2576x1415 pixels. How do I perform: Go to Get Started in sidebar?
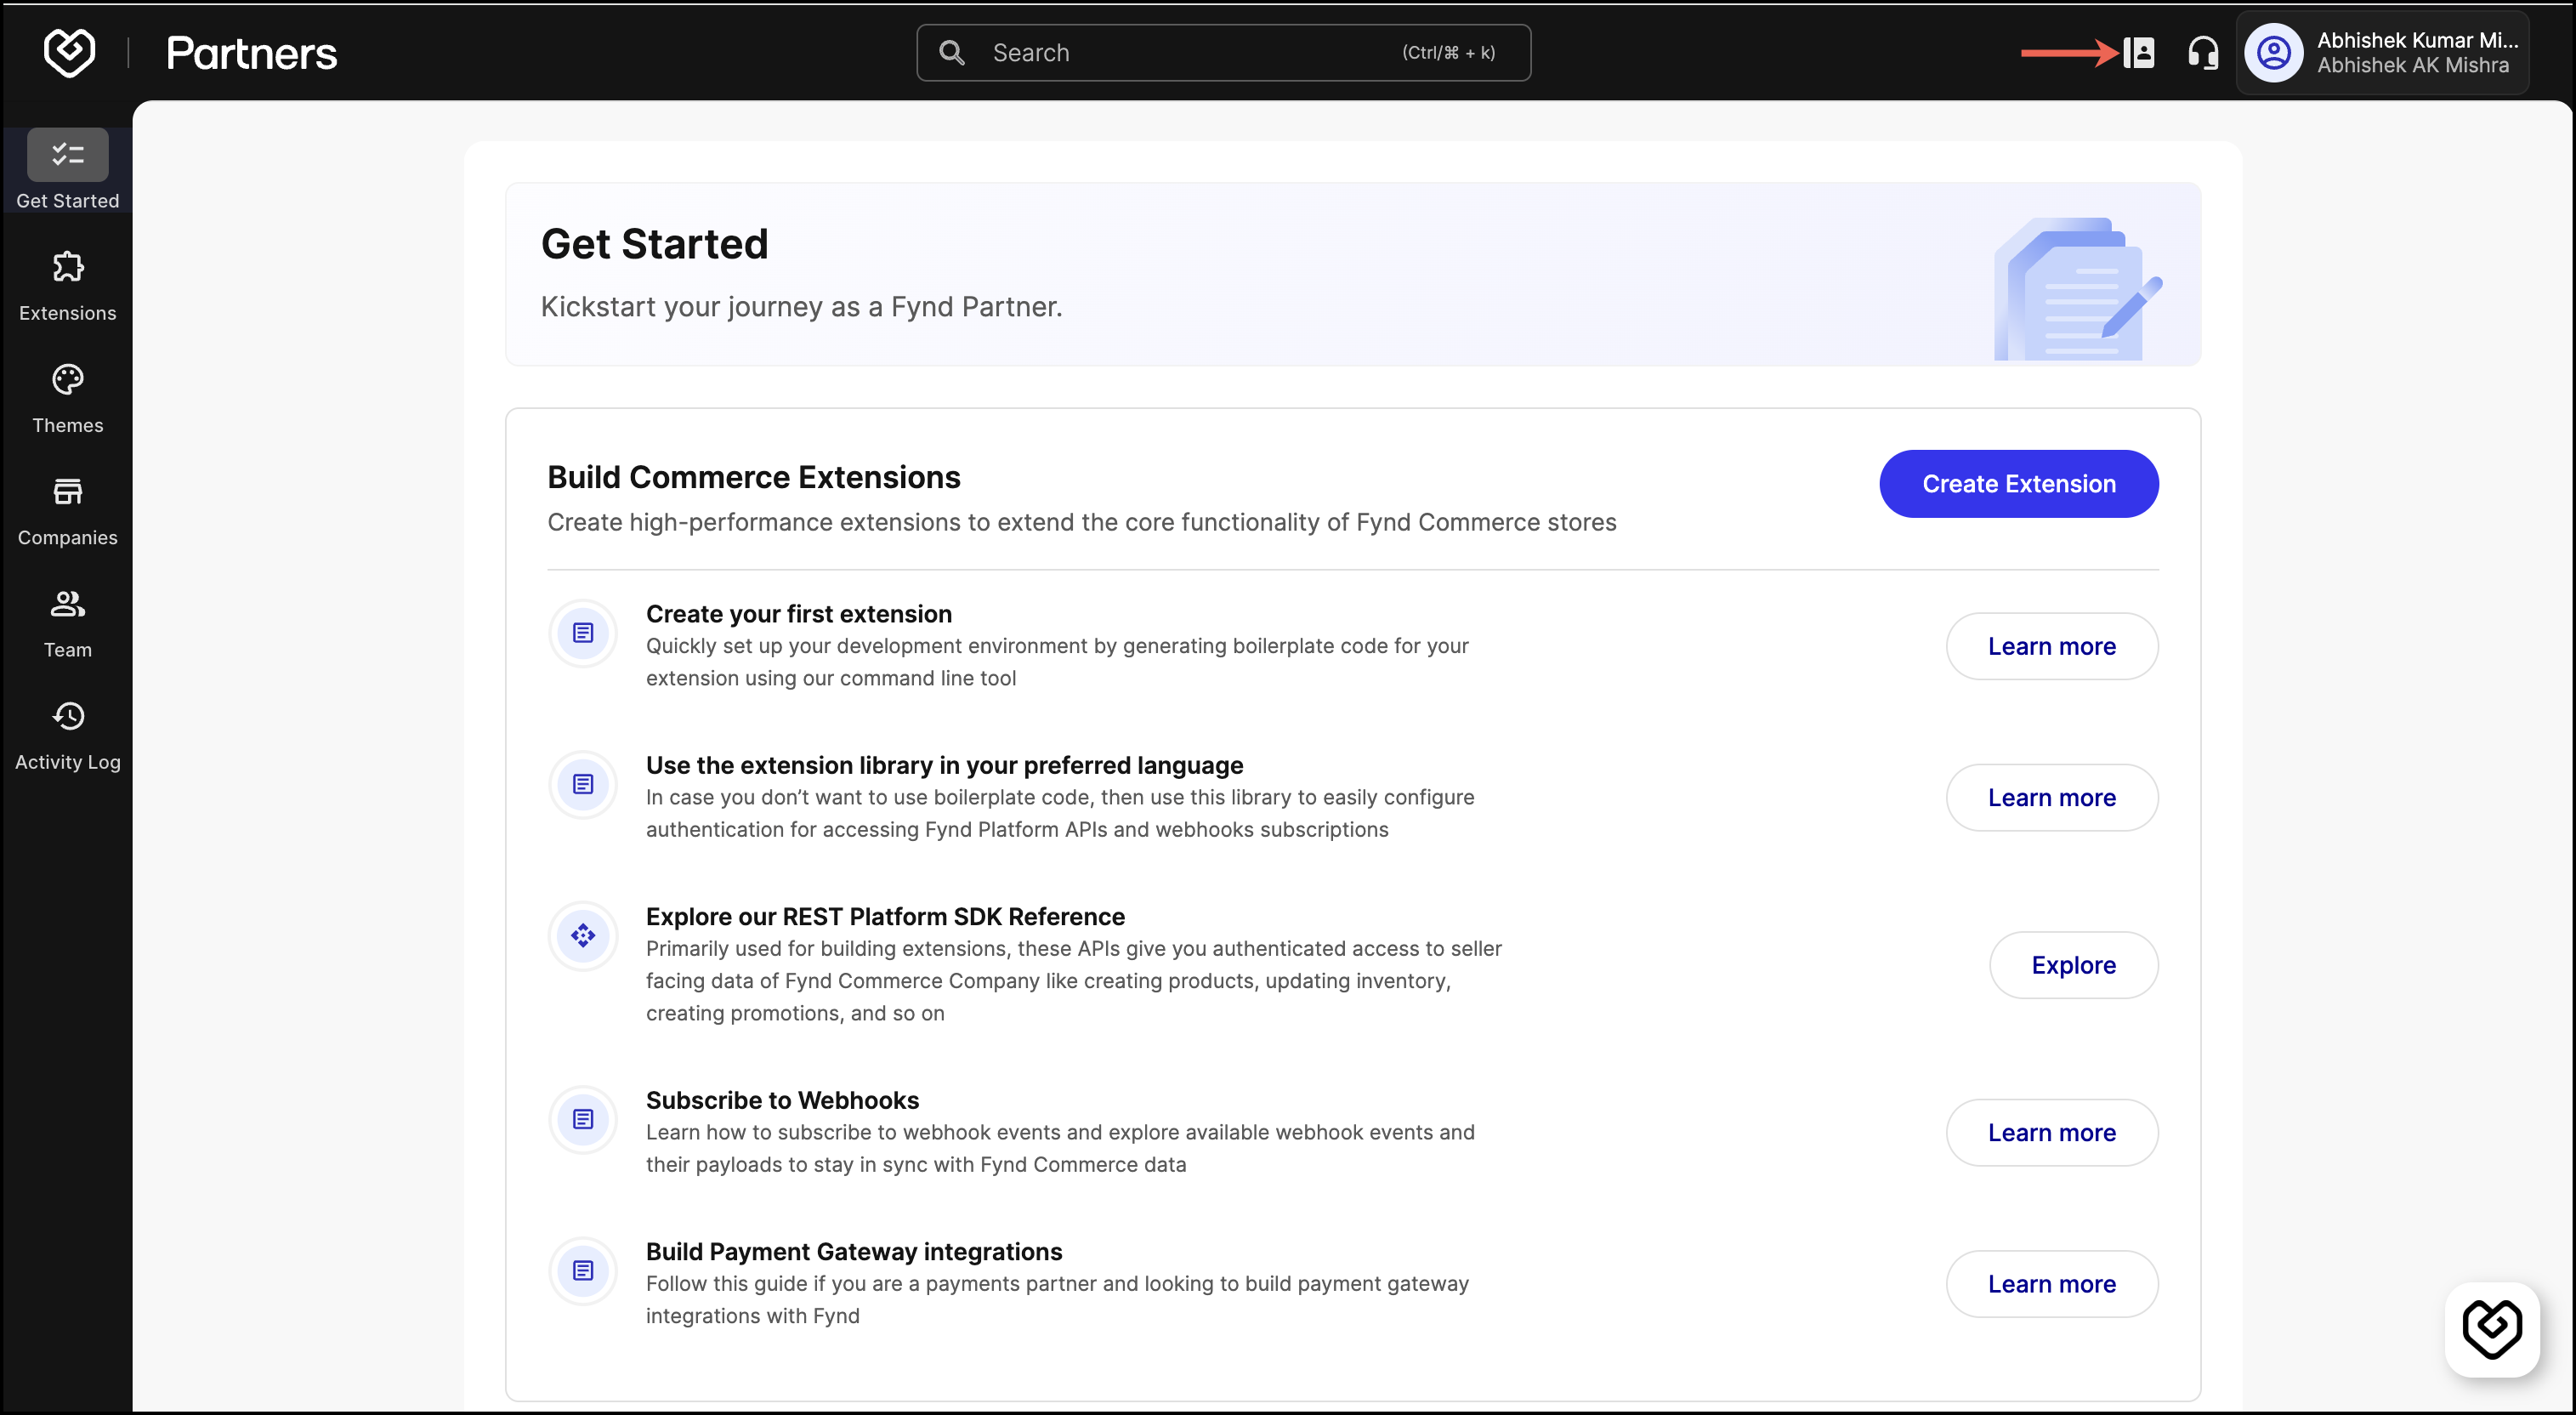coord(68,170)
